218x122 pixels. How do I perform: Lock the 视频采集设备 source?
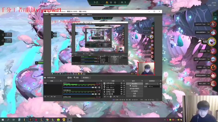[x=124, y=83]
